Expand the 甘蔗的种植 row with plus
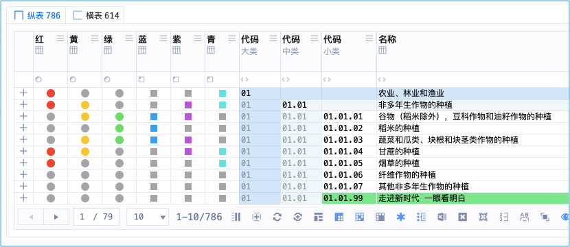Image resolution: width=570 pixels, height=247 pixels. pos(23,151)
